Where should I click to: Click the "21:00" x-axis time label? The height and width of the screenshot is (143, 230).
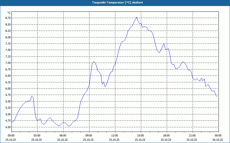(x=193, y=136)
